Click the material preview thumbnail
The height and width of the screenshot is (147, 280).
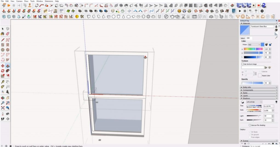[245, 30]
